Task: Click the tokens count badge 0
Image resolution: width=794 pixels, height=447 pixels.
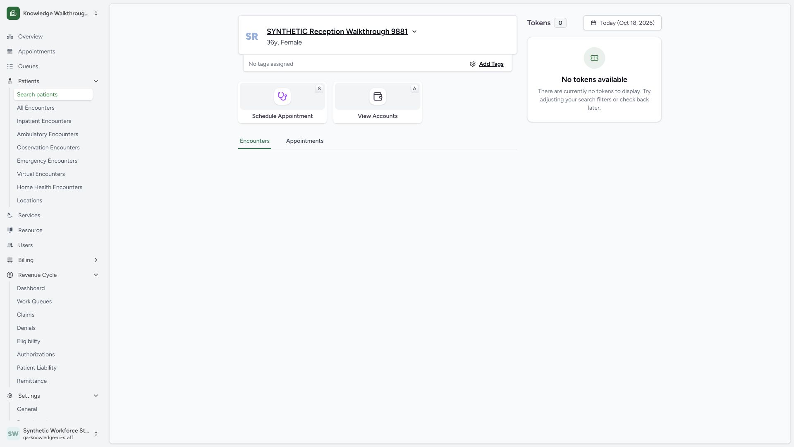Action: (560, 23)
